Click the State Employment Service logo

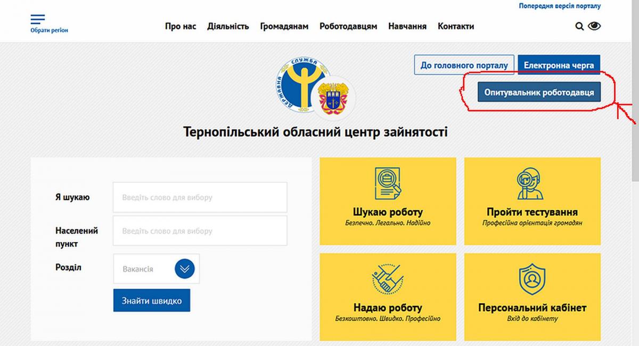[x=302, y=82]
